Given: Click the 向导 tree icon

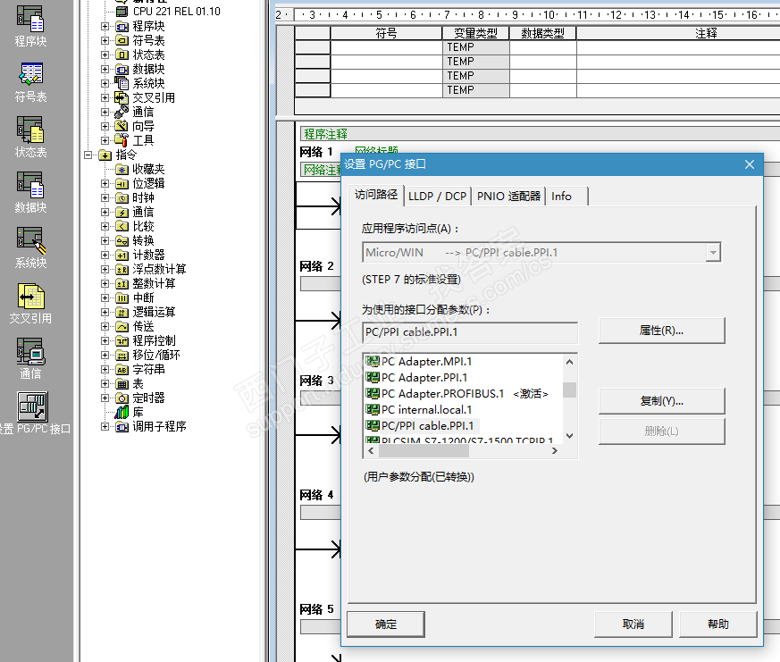Looking at the screenshot, I should tap(122, 126).
